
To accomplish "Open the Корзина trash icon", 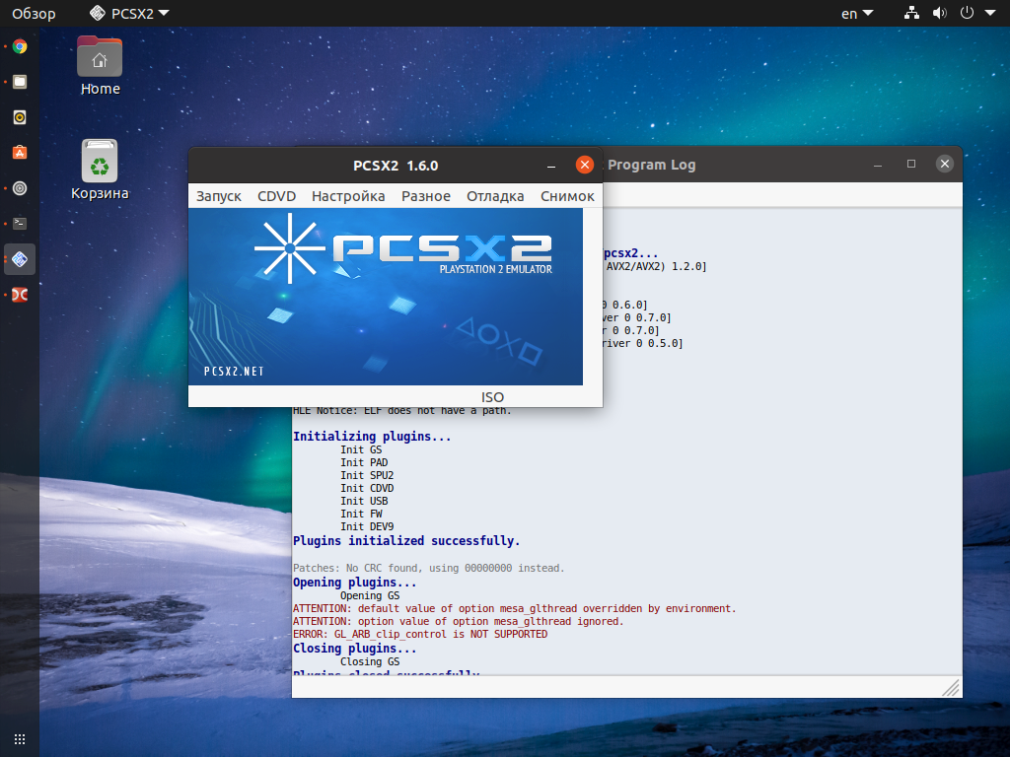I will click(100, 170).
